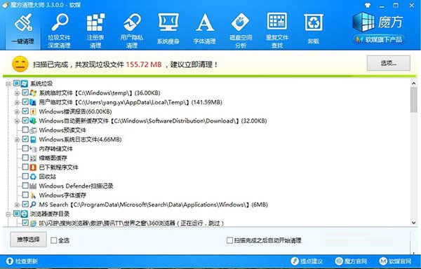421x269 pixels.
Task: Click the Windows错误报告 warning icon
Action: (33, 111)
